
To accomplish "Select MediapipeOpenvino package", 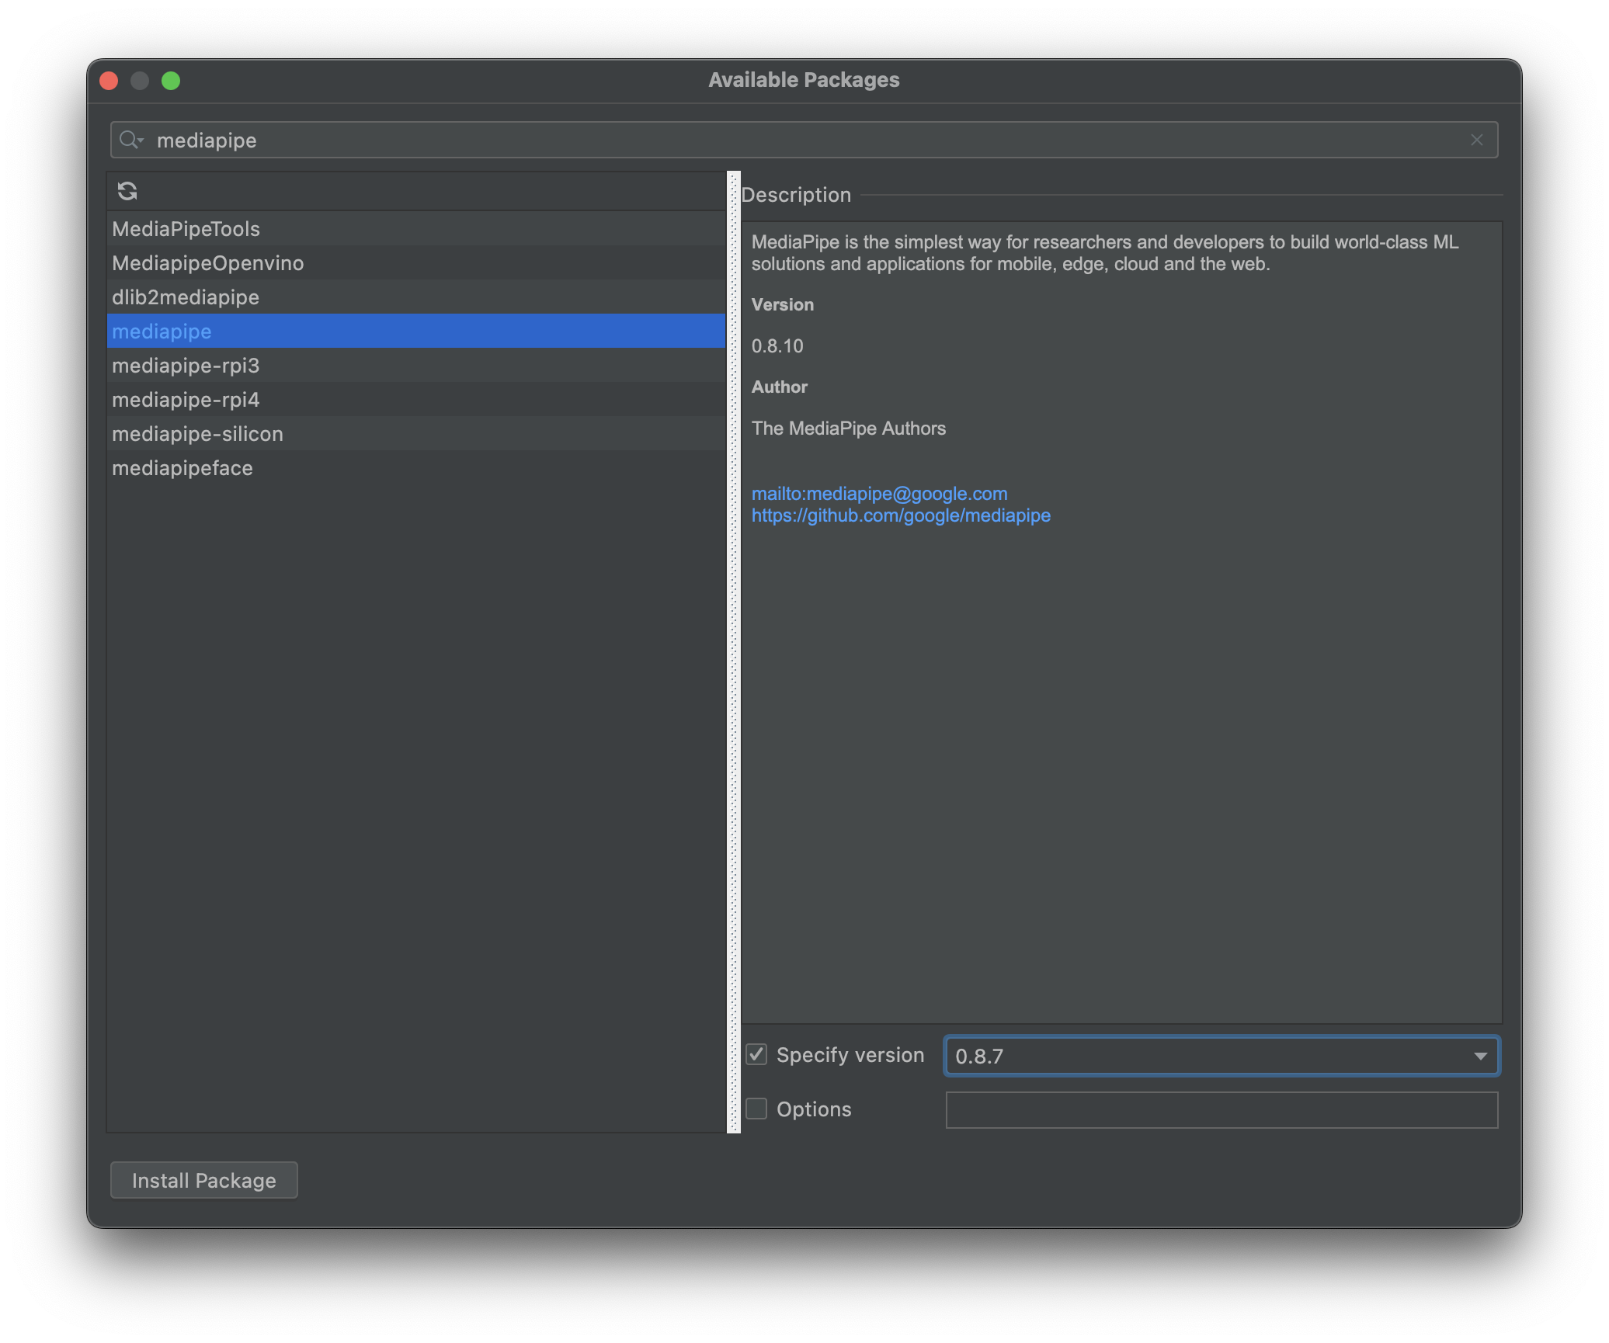I will 208,263.
